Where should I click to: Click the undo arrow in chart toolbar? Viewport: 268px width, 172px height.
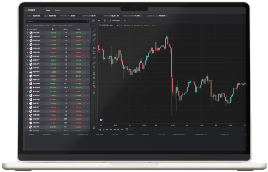pyautogui.click(x=125, y=21)
